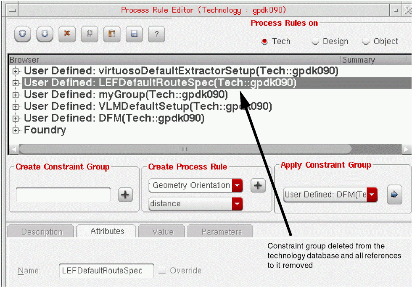Click the save floppy disk toolbar icon
Screen dimensions: 412x287
pyautogui.click(x=134, y=34)
